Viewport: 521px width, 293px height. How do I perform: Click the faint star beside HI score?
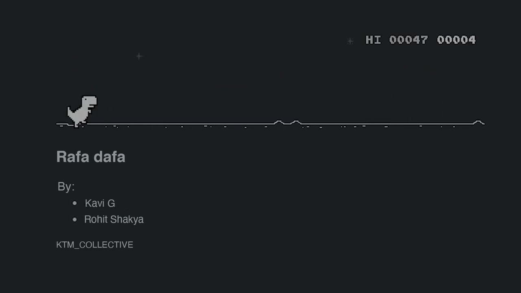[x=350, y=41]
